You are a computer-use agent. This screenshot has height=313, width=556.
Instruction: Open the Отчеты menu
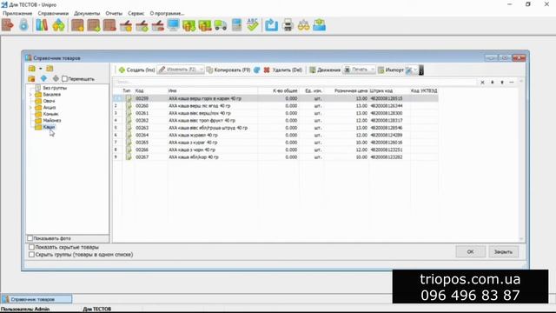[x=114, y=13]
